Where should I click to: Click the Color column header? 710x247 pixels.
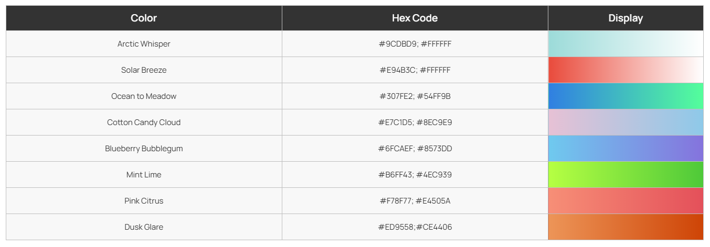tap(144, 18)
